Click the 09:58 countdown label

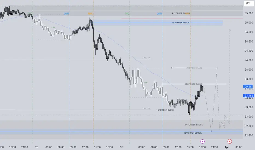[248, 87]
